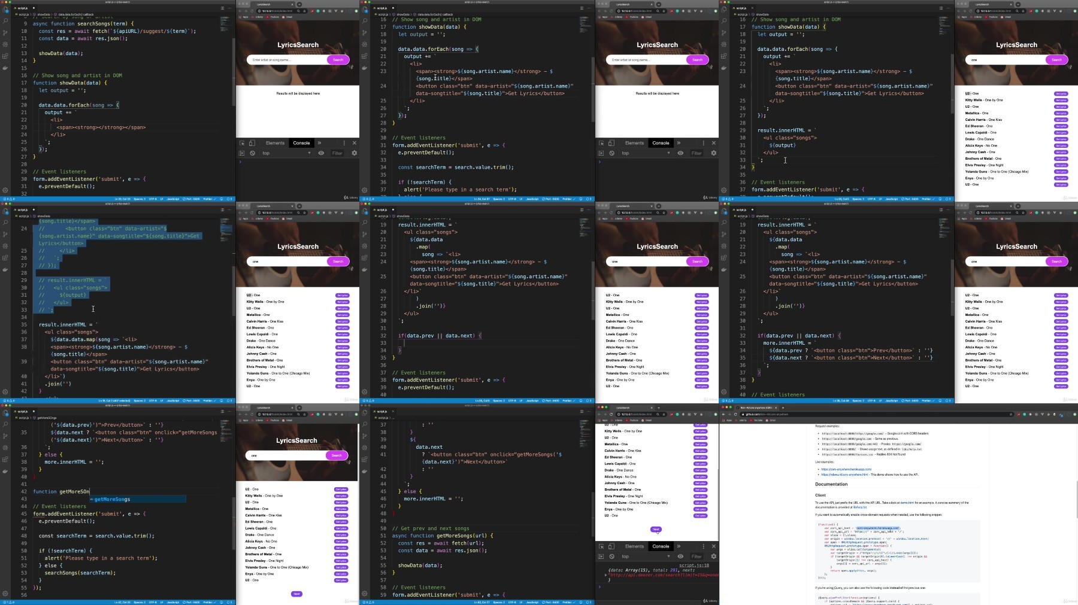Toggle element inspector in DevTools with logged object

(x=601, y=546)
